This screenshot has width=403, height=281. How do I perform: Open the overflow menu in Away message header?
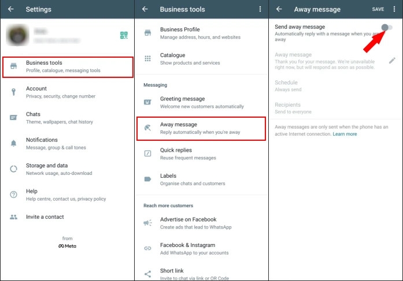(x=394, y=9)
